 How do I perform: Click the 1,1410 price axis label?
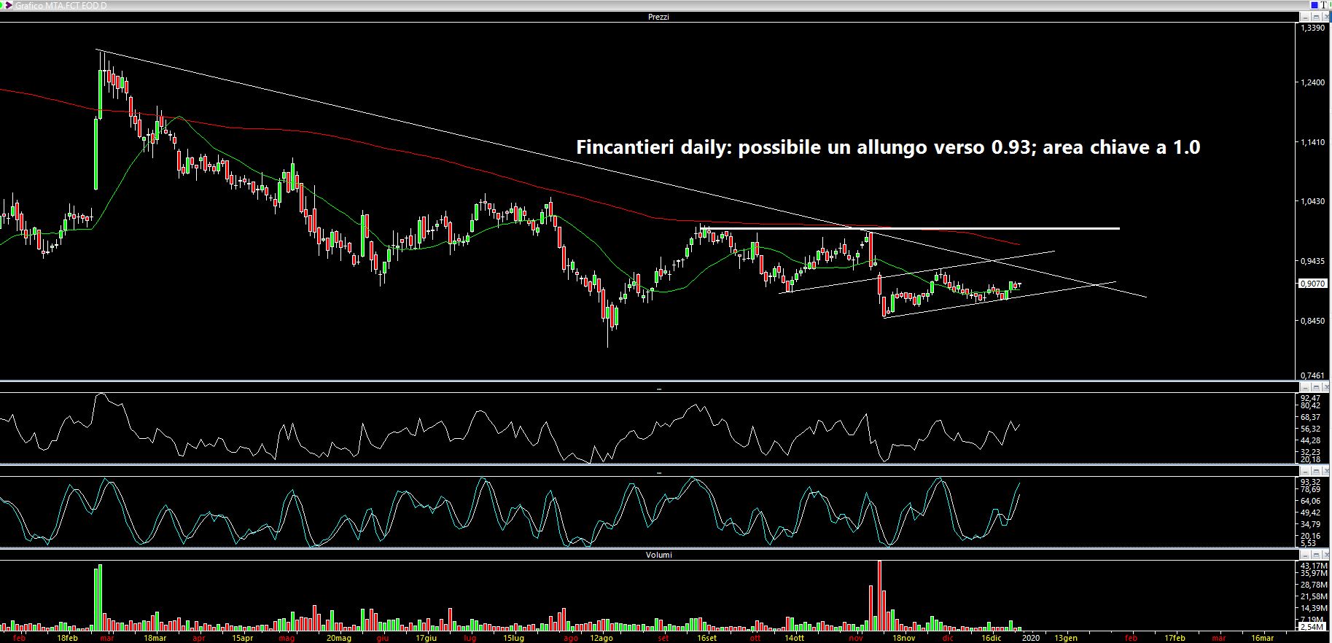(x=1313, y=142)
